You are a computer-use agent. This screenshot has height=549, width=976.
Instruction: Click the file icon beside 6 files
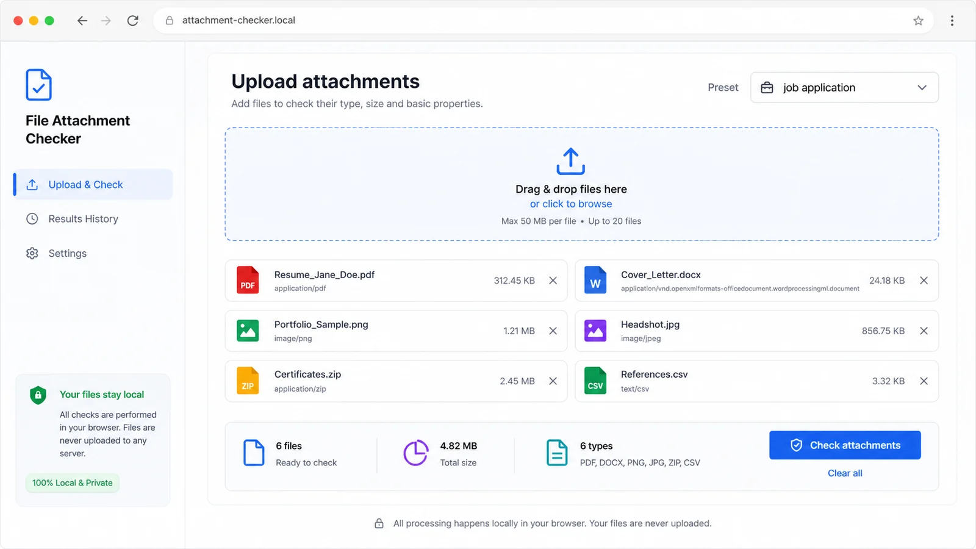(x=254, y=453)
